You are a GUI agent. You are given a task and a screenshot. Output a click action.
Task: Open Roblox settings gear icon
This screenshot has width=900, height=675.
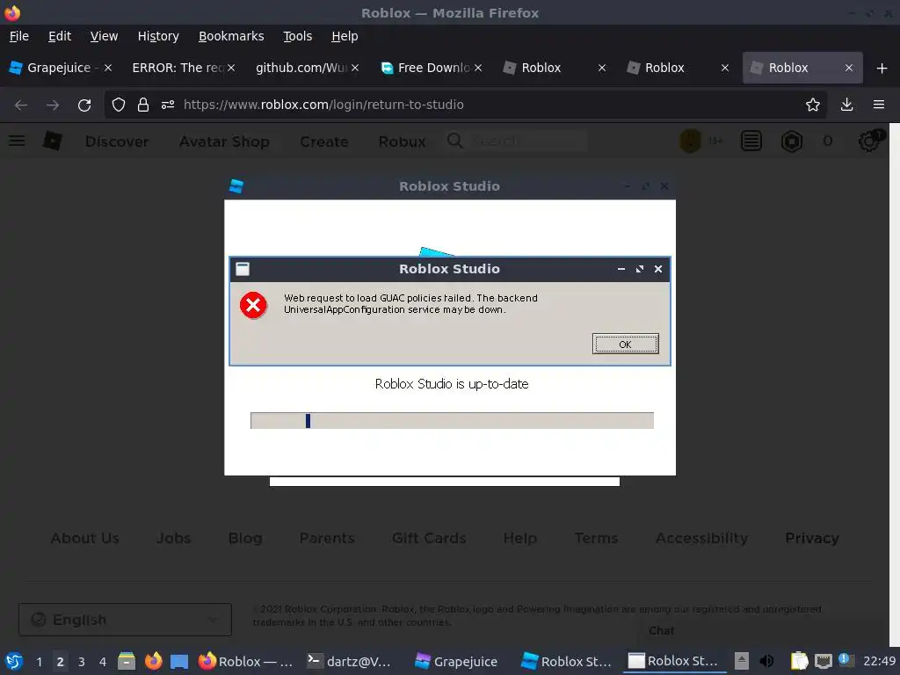tap(867, 142)
